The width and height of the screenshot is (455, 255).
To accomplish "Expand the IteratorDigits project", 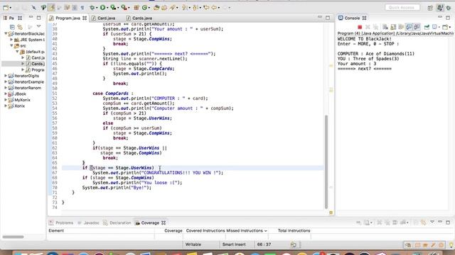I will point(6,76).
